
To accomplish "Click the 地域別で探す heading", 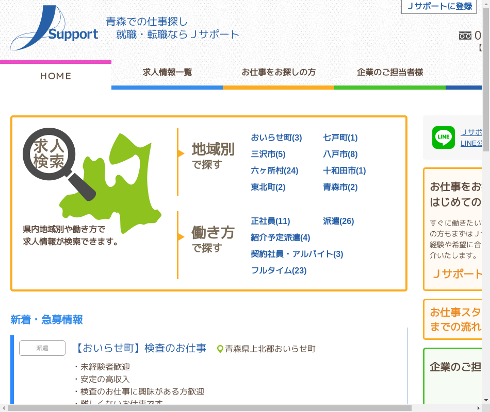I will (213, 156).
